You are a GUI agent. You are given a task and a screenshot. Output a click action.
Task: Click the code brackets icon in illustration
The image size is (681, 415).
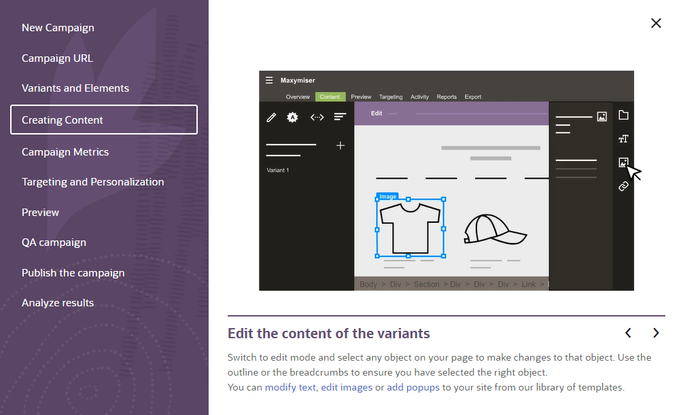(x=317, y=118)
